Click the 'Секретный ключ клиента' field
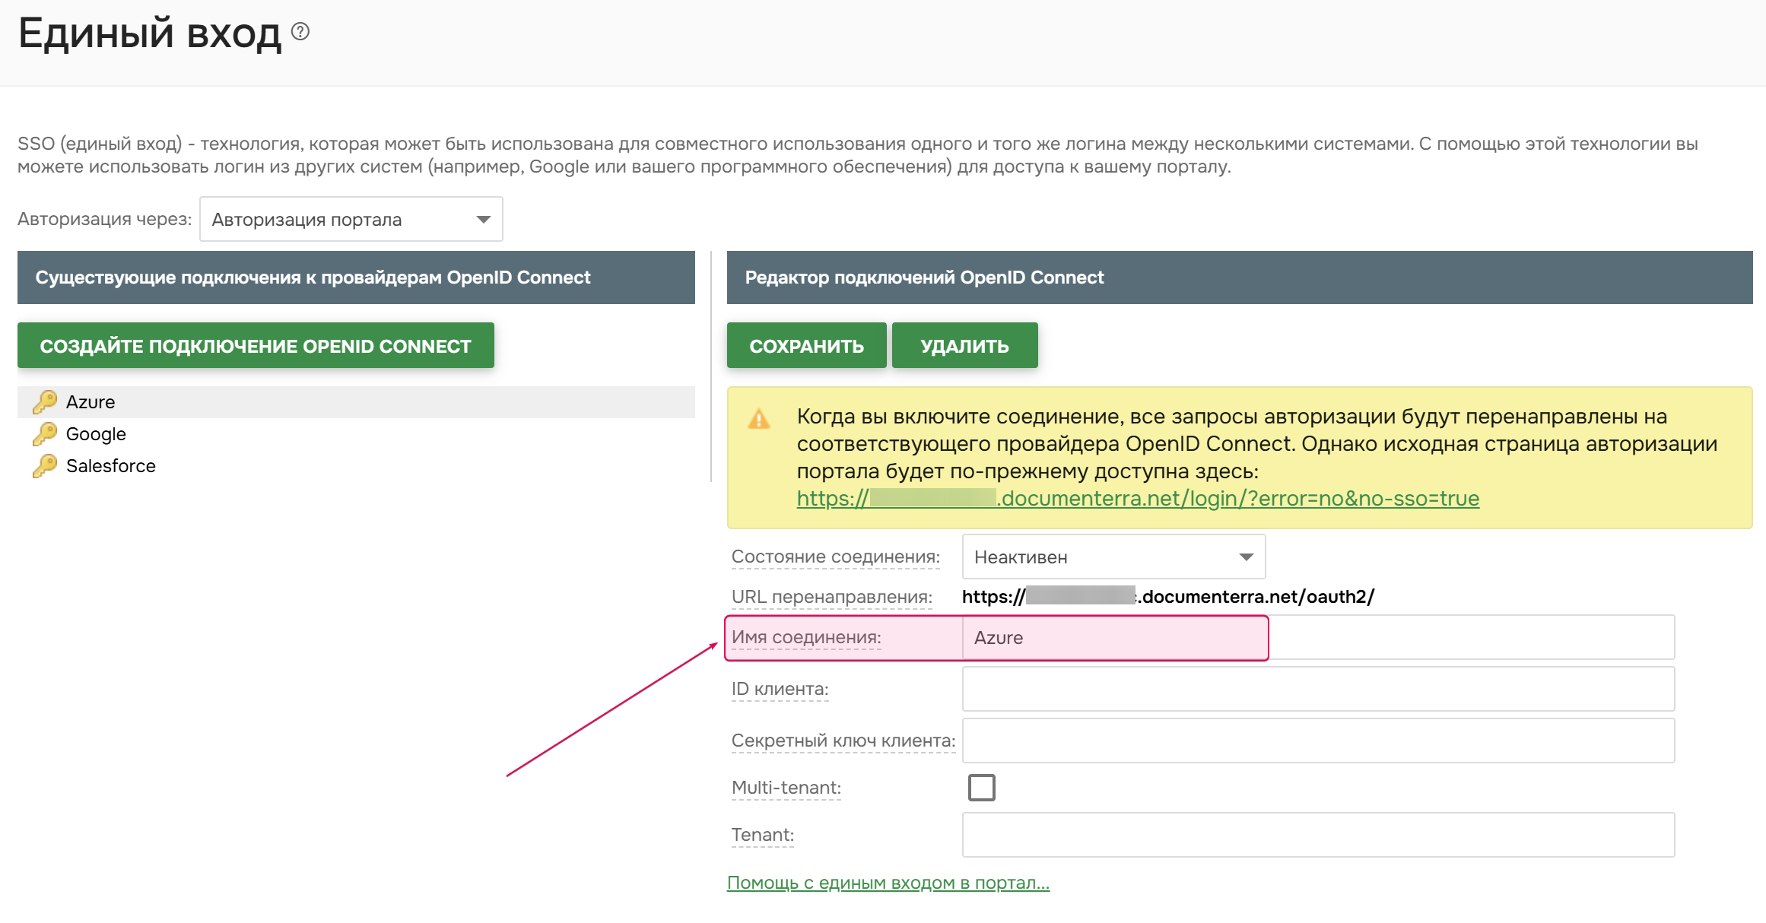The height and width of the screenshot is (923, 1766). pos(1317,741)
